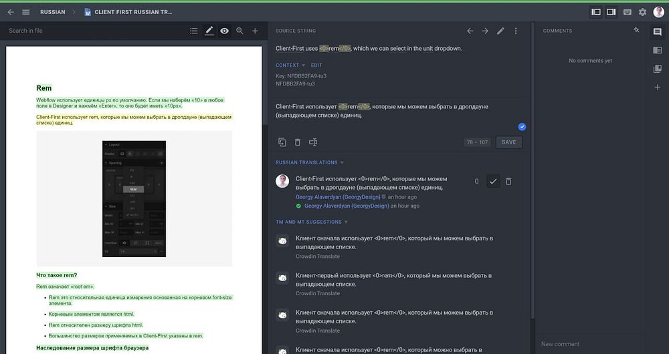Open the Client First Russian file breadcrumb
Image resolution: width=669 pixels, height=354 pixels.
click(x=128, y=12)
